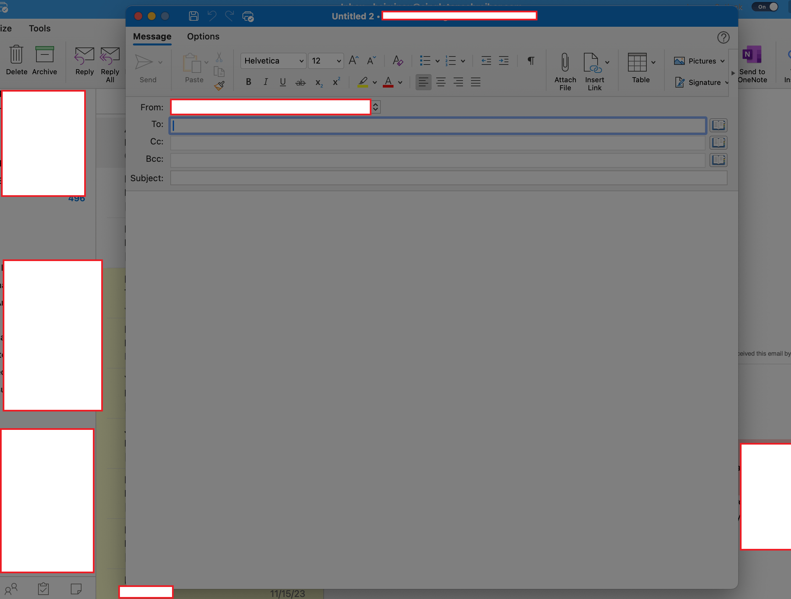Click the Insert Link icon
The height and width of the screenshot is (599, 791).
tap(592, 63)
